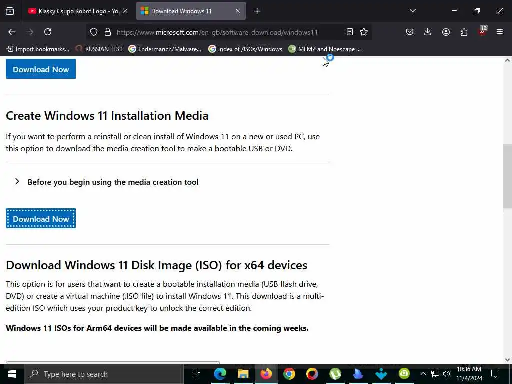Screen dimensions: 512x384
Task: Click scrollbar up arrow
Action: [x=507, y=60]
